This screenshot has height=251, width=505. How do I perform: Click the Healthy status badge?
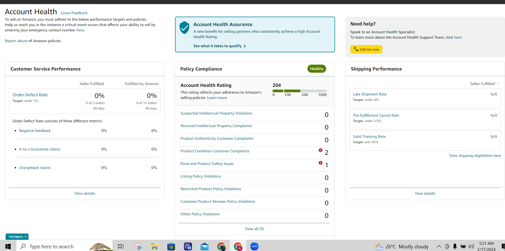pos(317,69)
